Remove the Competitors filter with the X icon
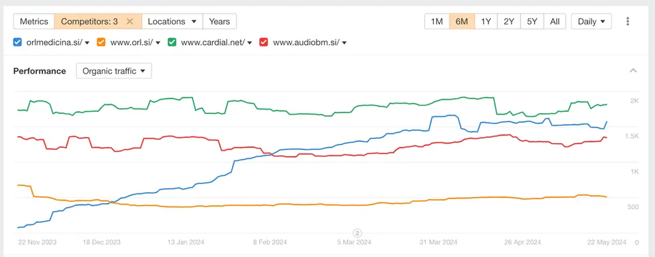Screen dimensions: 655x257 coord(130,21)
